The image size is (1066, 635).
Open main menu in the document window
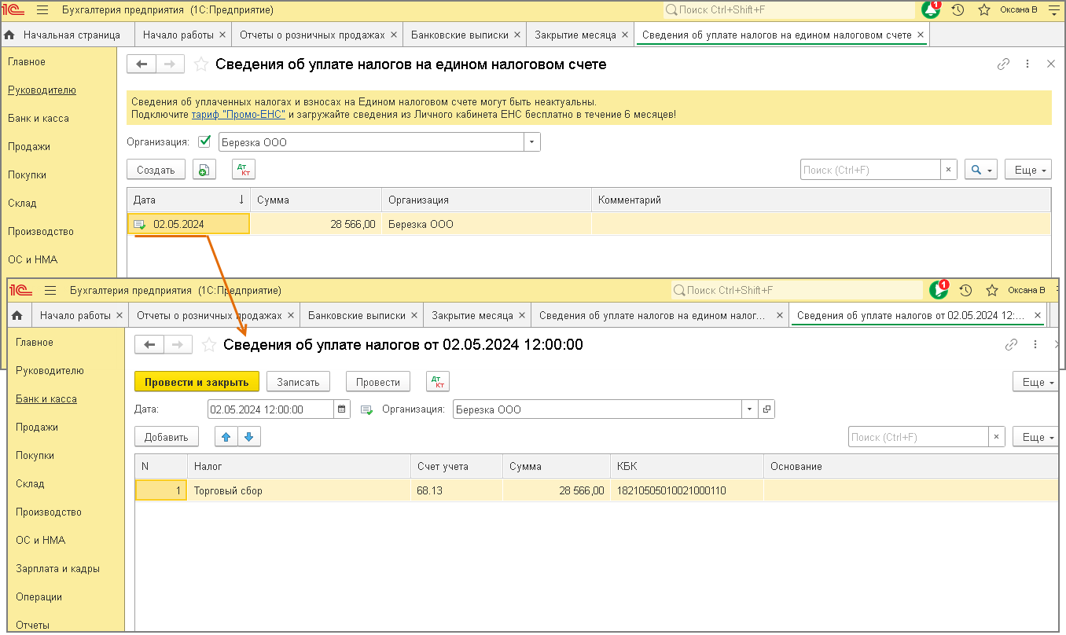pos(50,291)
